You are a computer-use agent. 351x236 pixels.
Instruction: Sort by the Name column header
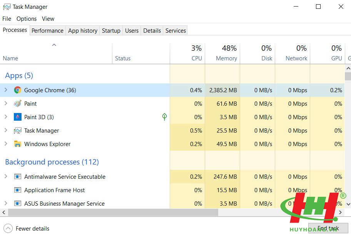click(56, 54)
